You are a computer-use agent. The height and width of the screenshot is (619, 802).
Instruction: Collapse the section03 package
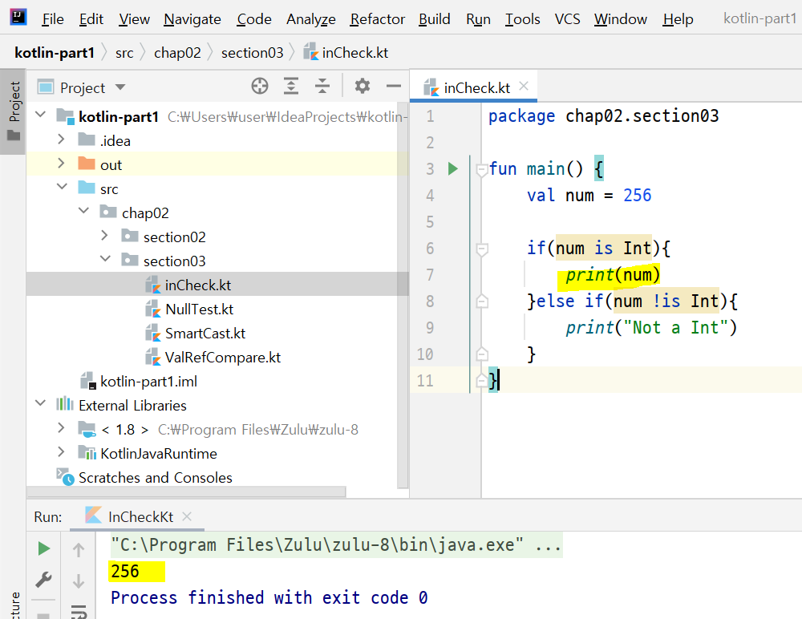pos(105,259)
